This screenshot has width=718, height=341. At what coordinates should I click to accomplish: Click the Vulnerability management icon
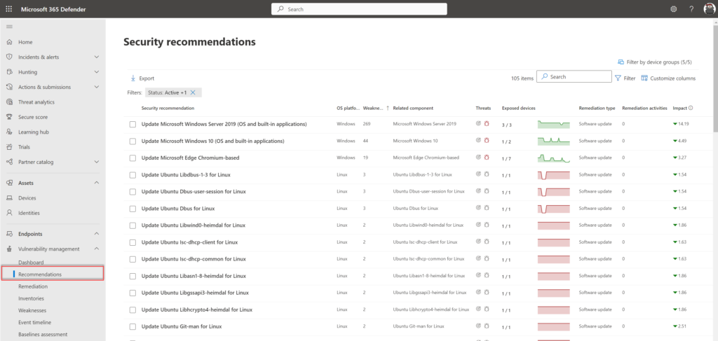tap(9, 249)
